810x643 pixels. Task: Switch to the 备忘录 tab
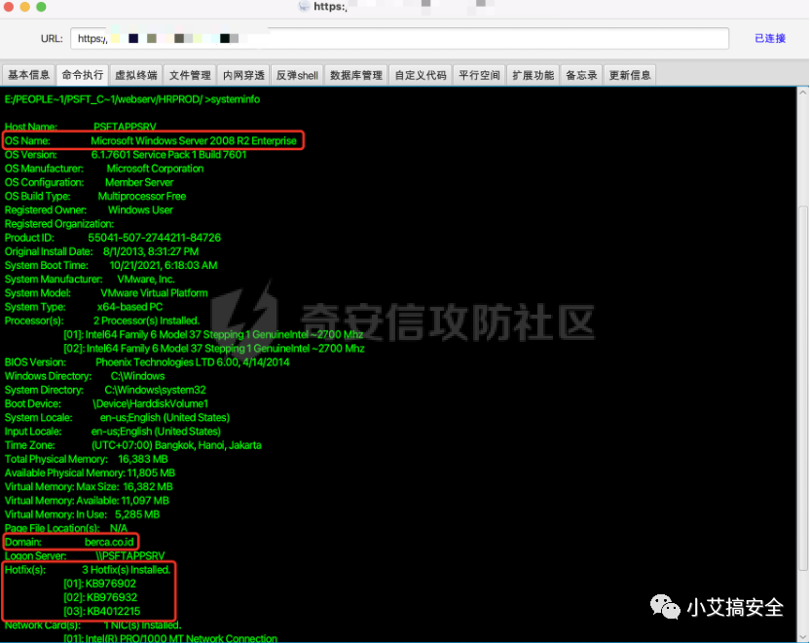click(x=581, y=75)
